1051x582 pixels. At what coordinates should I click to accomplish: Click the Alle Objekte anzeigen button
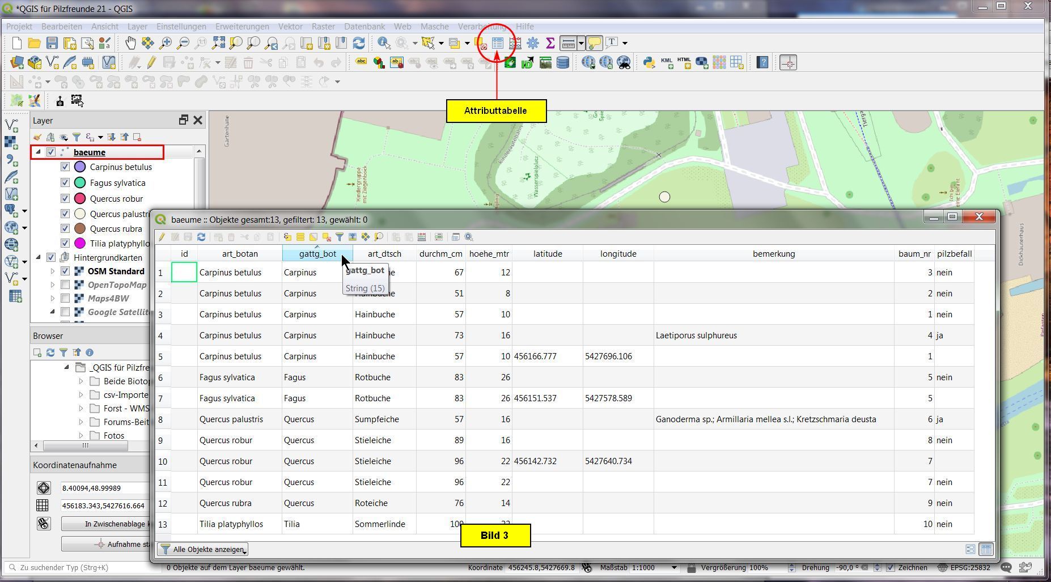[x=203, y=549]
